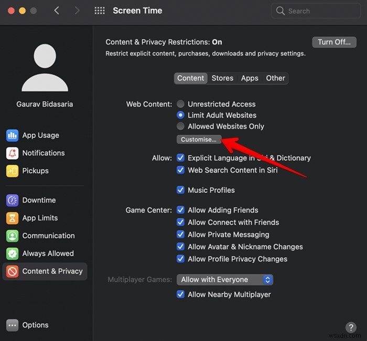Toggle Allow Nearby Multiplayer checkbox

(180, 294)
